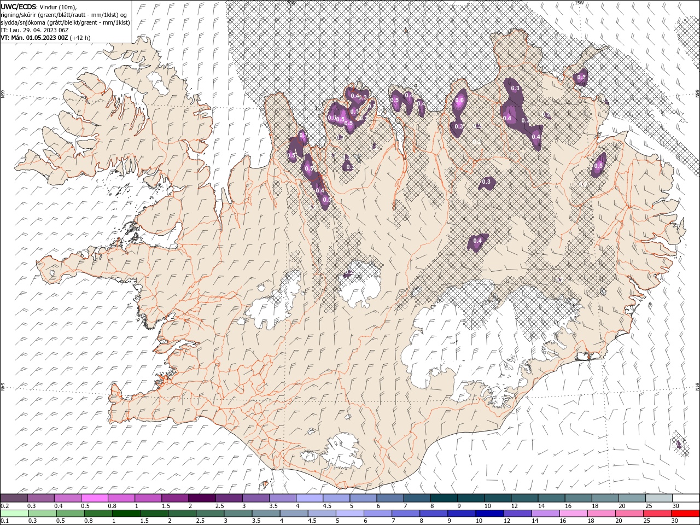Select the pale grey 25 mm snow swatch
Viewport: 700px width, 525px height.
pyautogui.click(x=660, y=498)
